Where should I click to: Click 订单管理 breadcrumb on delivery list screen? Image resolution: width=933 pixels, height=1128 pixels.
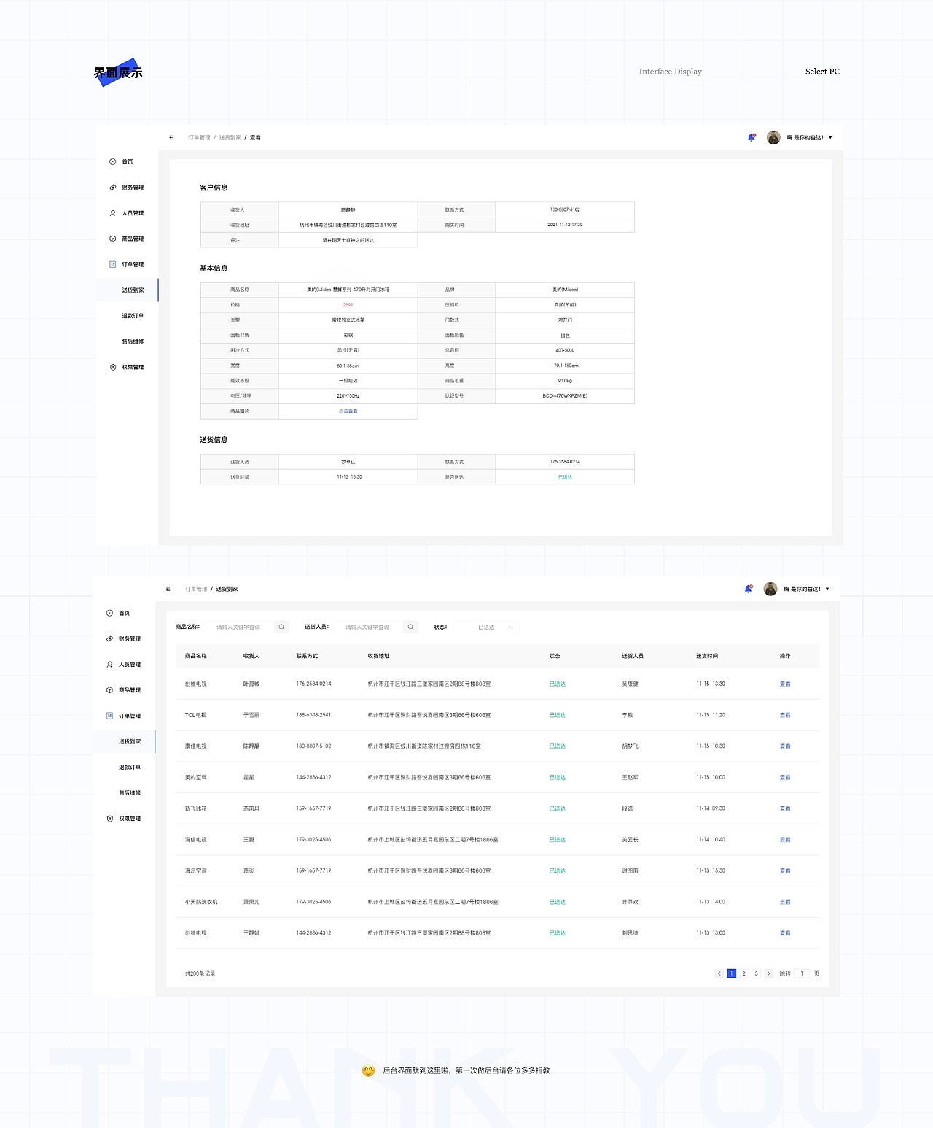196,589
